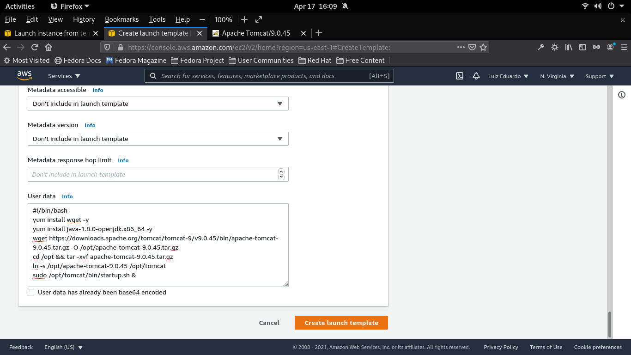Open the Bookmarks menu in menu bar
The height and width of the screenshot is (355, 631).
coord(121,19)
